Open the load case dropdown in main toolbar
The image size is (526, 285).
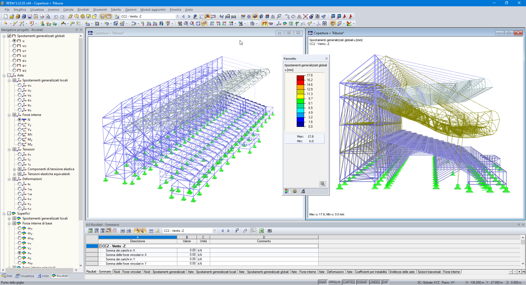pyautogui.click(x=178, y=16)
